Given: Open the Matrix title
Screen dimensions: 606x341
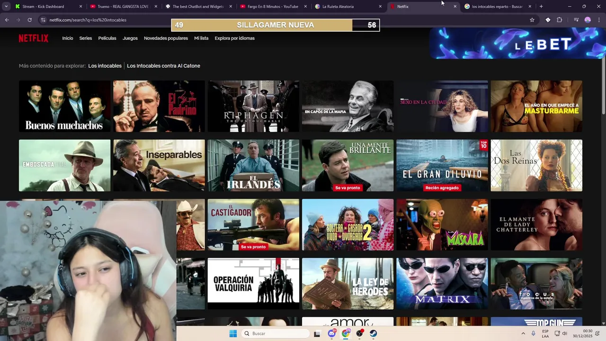Looking at the screenshot, I should [x=442, y=284].
